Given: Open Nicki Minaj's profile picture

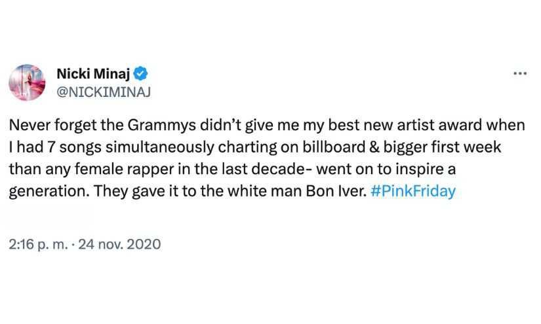Looking at the screenshot, I should tap(27, 83).
